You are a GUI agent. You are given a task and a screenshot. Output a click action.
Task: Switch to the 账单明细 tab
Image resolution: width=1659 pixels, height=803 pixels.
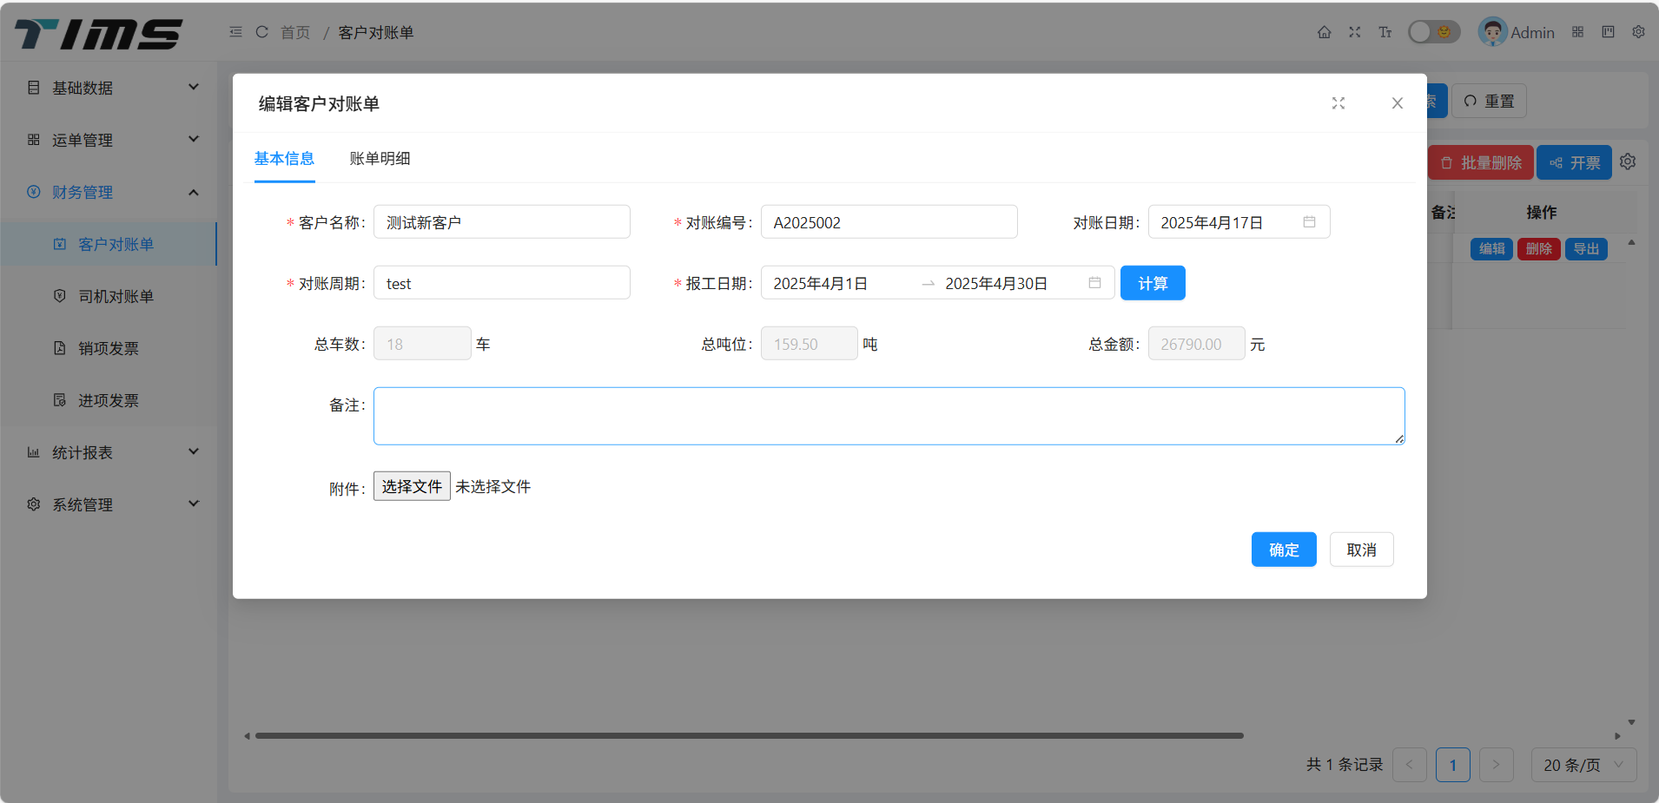(380, 159)
